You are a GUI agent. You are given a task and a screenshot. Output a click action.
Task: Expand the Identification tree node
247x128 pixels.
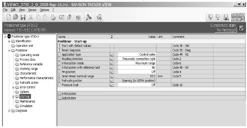pyautogui.click(x=9, y=41)
